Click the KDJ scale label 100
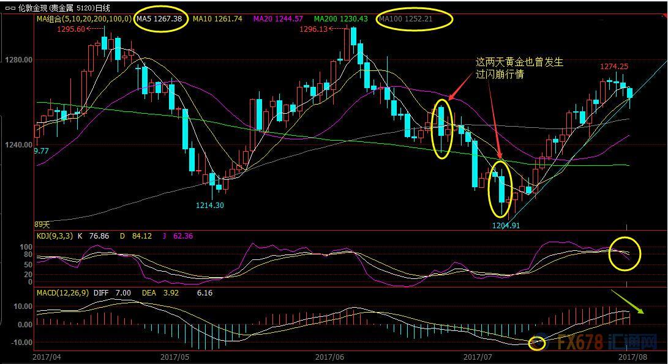Viewport: 668px width, 364px height. [x=26, y=247]
